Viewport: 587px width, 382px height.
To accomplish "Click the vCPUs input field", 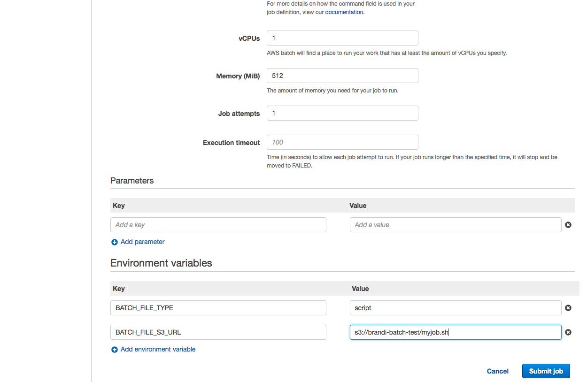I will pos(342,38).
